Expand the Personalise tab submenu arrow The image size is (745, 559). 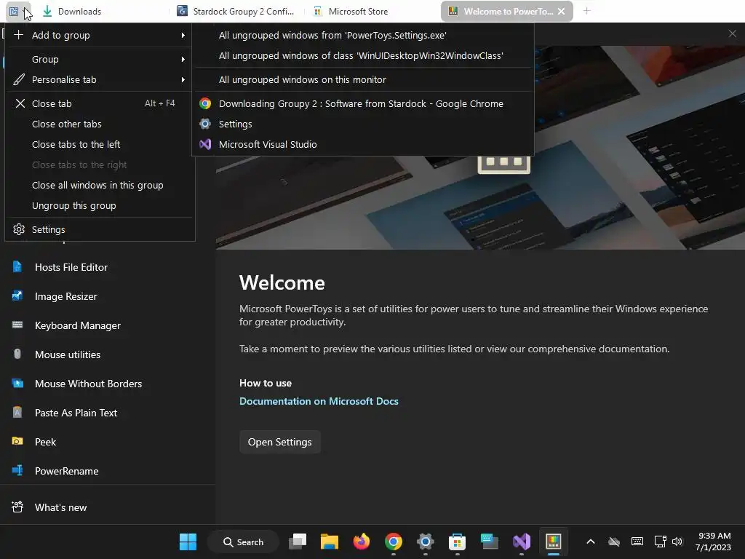pyautogui.click(x=183, y=80)
